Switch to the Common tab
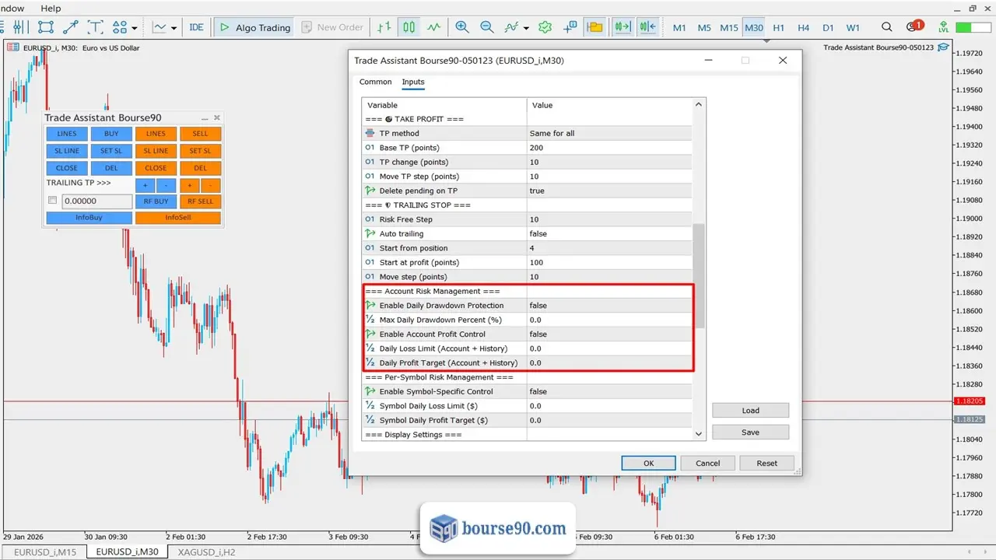This screenshot has height=560, width=996. pyautogui.click(x=376, y=82)
